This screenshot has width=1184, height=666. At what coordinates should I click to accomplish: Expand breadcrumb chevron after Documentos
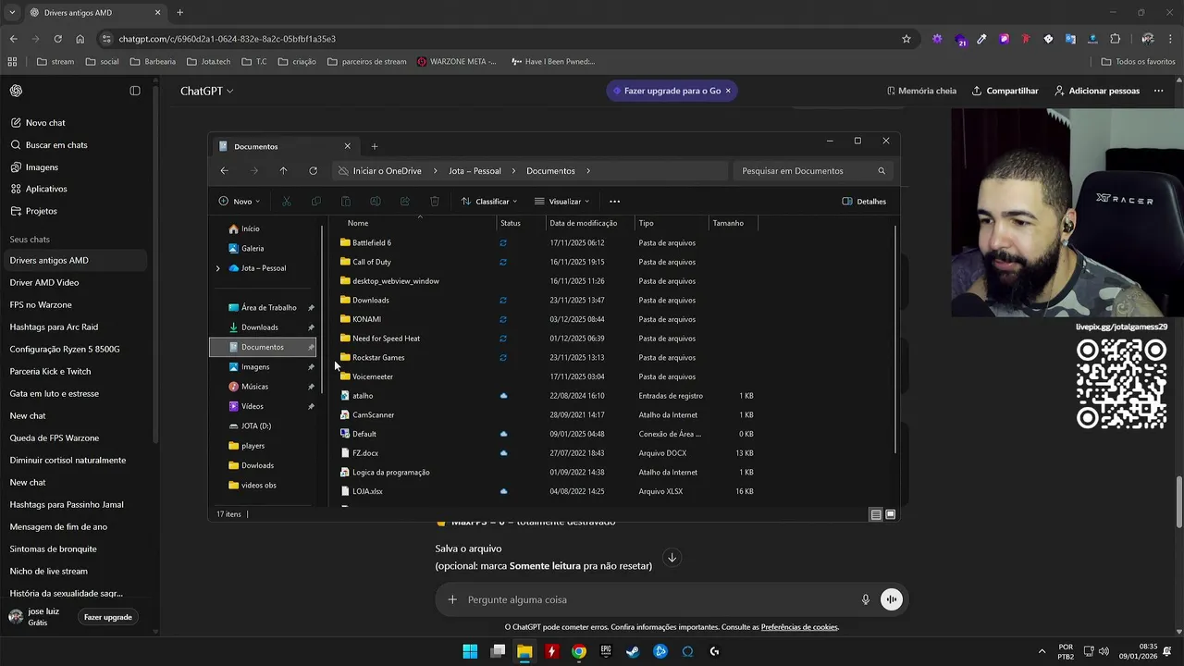click(x=588, y=171)
